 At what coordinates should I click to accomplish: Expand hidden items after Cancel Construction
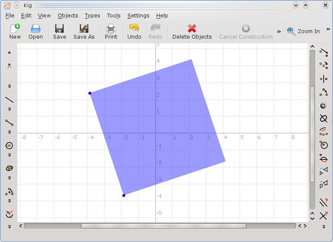[x=279, y=31]
